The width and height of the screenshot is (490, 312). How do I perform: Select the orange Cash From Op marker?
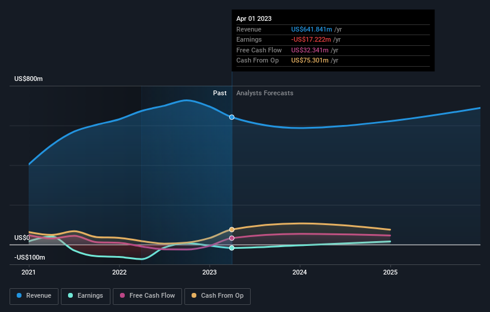pos(232,229)
